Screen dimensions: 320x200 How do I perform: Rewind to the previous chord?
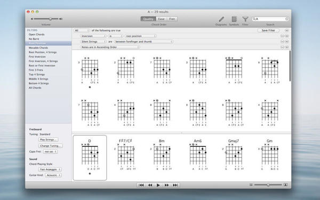tap(150, 185)
